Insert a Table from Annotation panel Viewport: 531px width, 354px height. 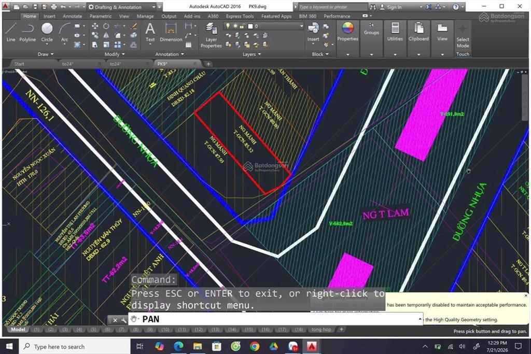point(189,45)
